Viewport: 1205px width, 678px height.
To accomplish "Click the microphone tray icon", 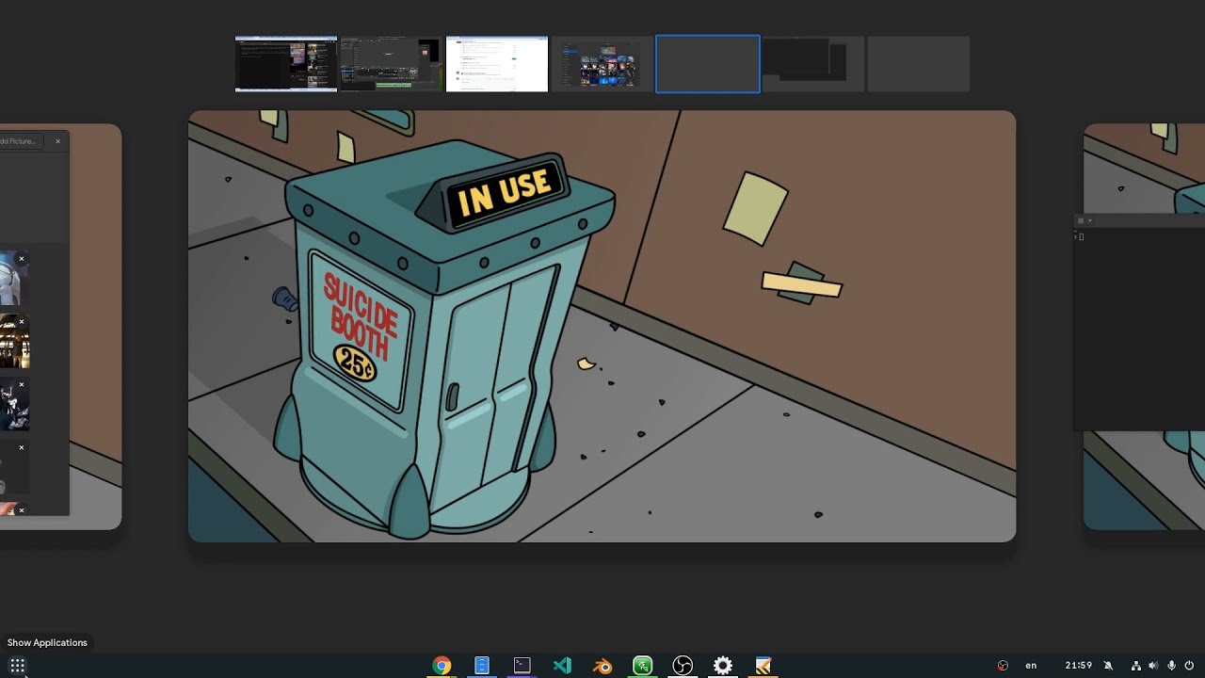I will pyautogui.click(x=1172, y=666).
